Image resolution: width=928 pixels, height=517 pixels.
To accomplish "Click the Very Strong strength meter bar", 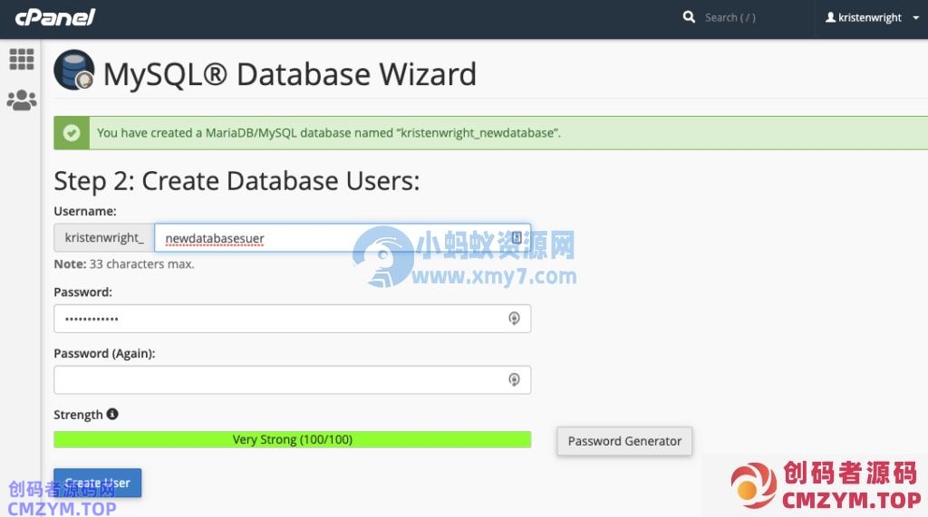I will (x=292, y=440).
